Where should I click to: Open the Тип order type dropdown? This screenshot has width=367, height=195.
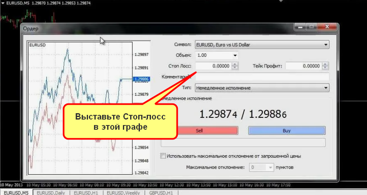262,88
